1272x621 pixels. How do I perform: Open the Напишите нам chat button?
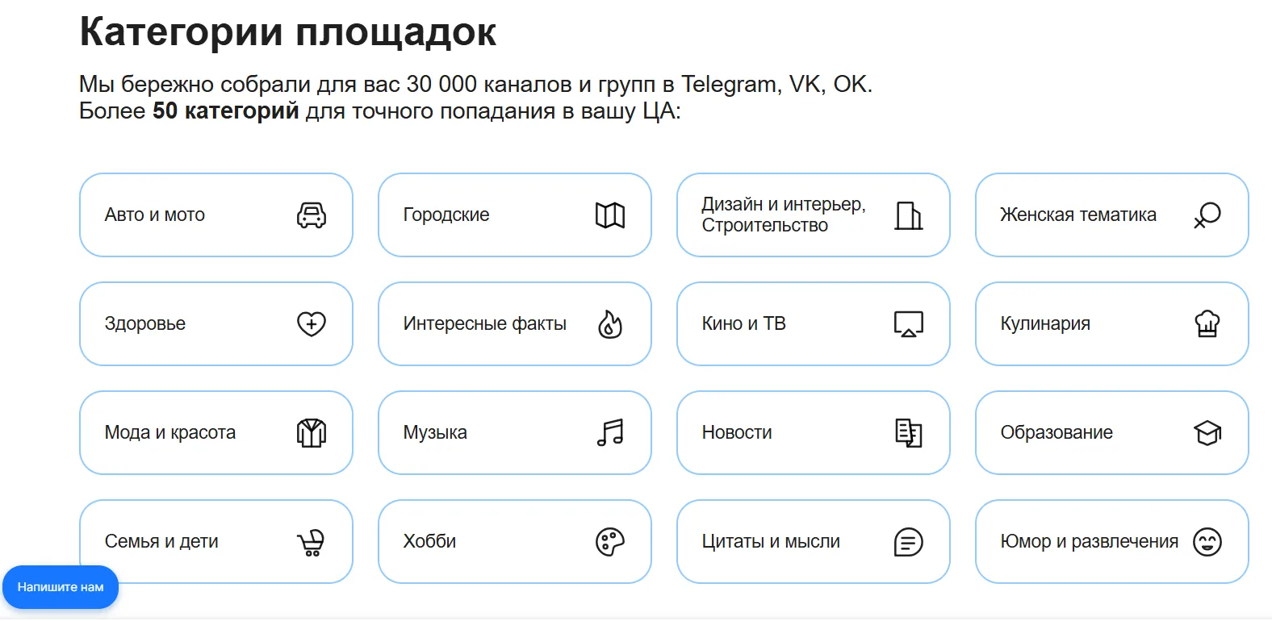(61, 587)
